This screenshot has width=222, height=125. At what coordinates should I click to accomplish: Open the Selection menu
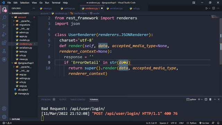coord(25,3)
